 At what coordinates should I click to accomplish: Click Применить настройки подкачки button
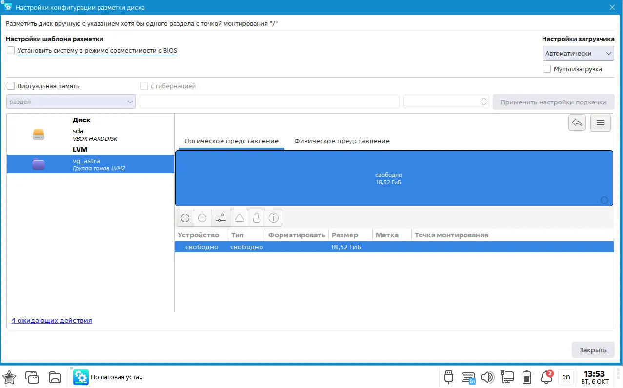554,102
